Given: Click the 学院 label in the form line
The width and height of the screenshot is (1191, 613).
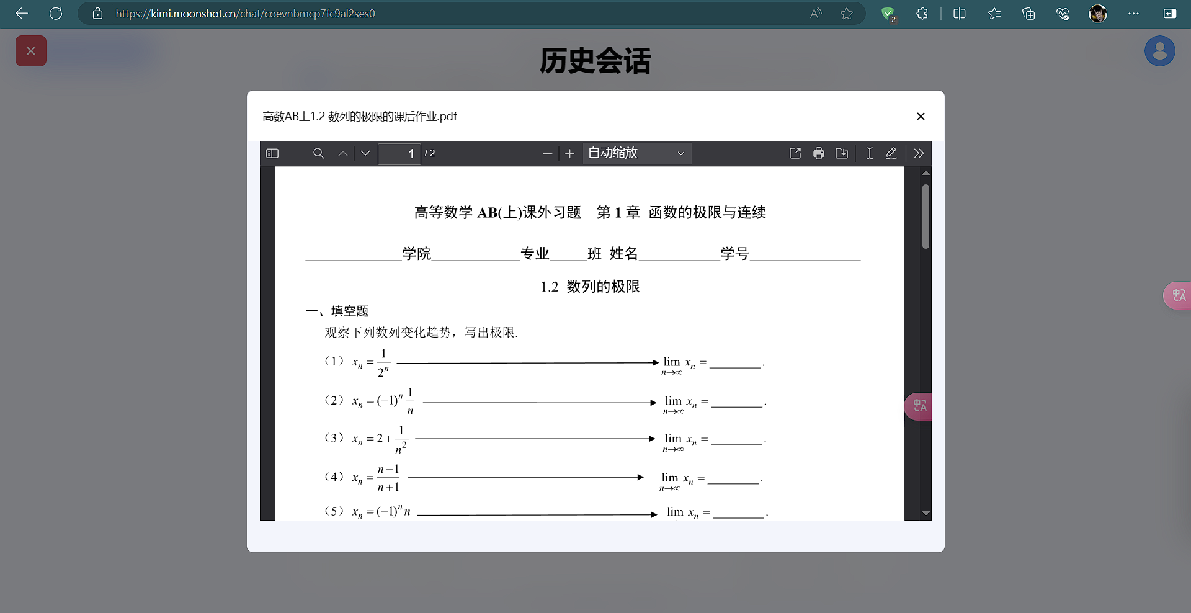Looking at the screenshot, I should click(417, 253).
